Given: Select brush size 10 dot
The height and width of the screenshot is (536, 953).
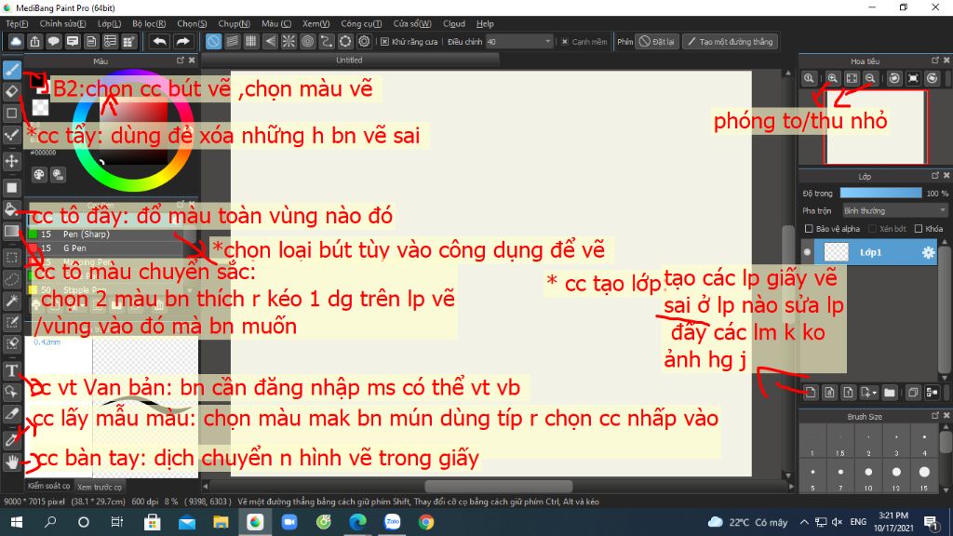Looking at the screenshot, I should (x=868, y=476).
